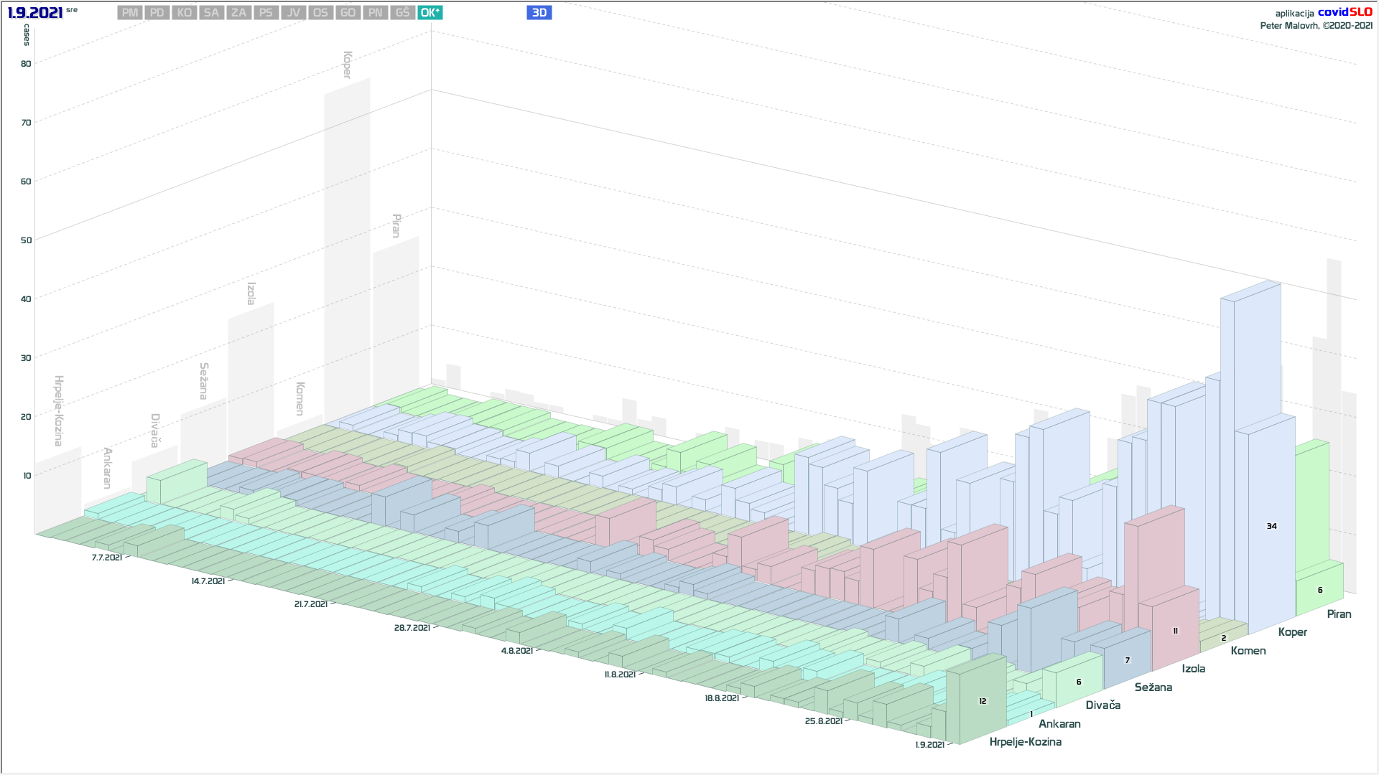Click the PS region button
This screenshot has width=1379, height=775.
point(266,13)
